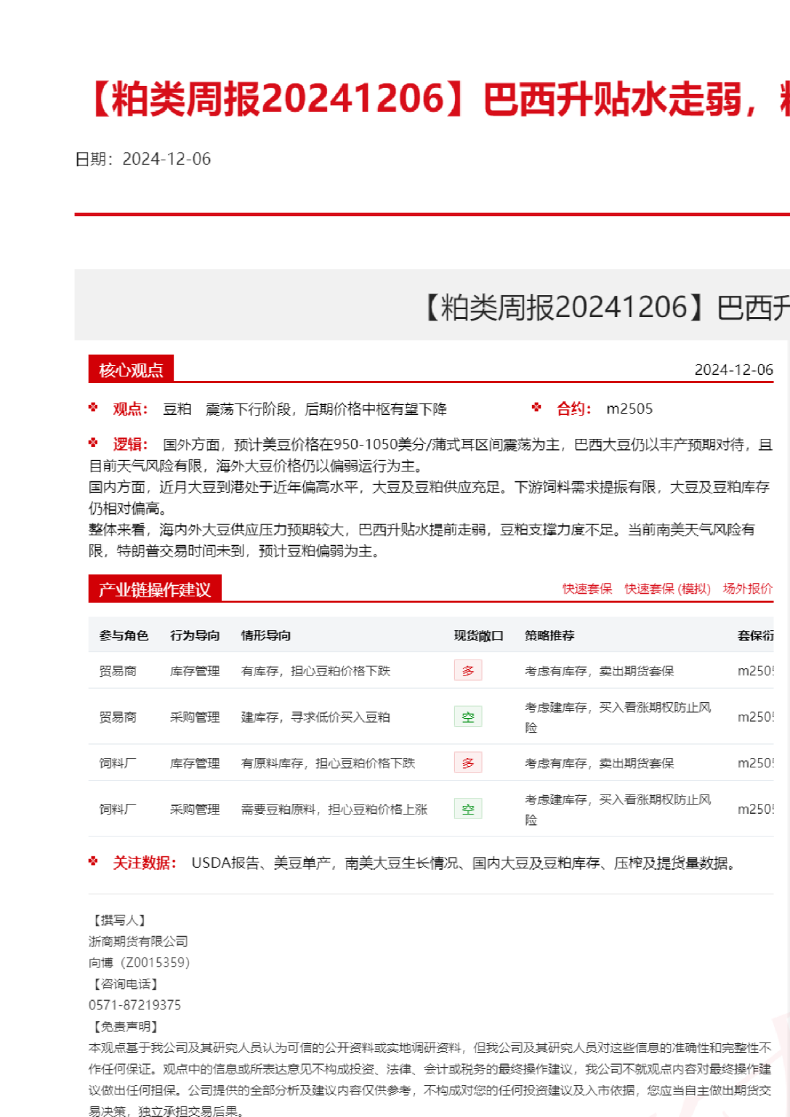This screenshot has height=1117, width=790.
Task: Select the 产业链操作建议 section tab
Action: [154, 590]
